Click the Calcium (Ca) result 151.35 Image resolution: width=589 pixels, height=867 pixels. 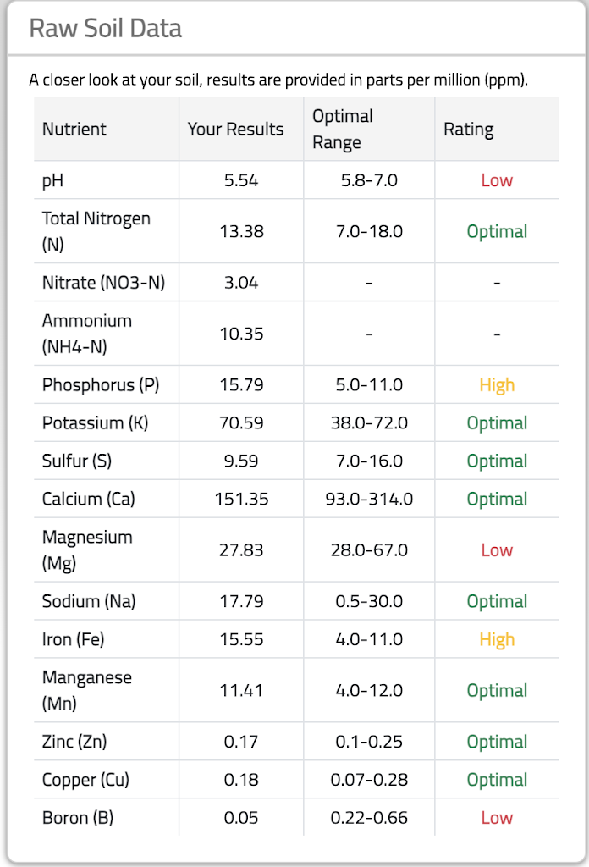241,500
